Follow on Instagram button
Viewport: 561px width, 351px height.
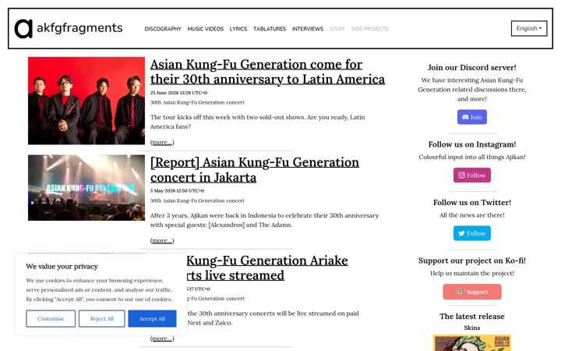(x=472, y=175)
